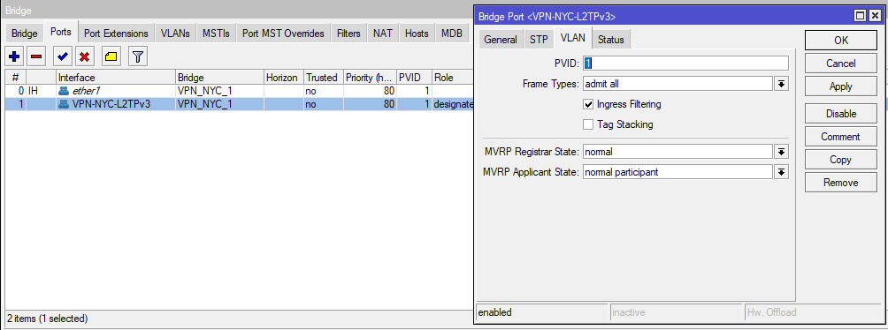Viewport: 888px width, 330px height.
Task: Click '2 items (1 selected)' status text
Action: click(x=48, y=319)
